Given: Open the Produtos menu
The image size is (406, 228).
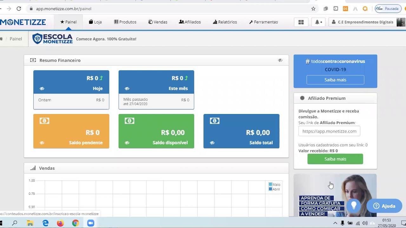Looking at the screenshot, I should tap(125, 22).
